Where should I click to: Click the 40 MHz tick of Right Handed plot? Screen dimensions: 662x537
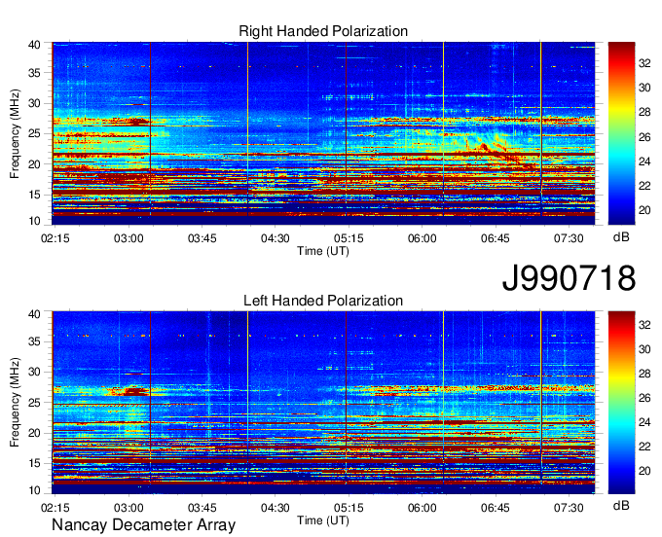pos(34,45)
